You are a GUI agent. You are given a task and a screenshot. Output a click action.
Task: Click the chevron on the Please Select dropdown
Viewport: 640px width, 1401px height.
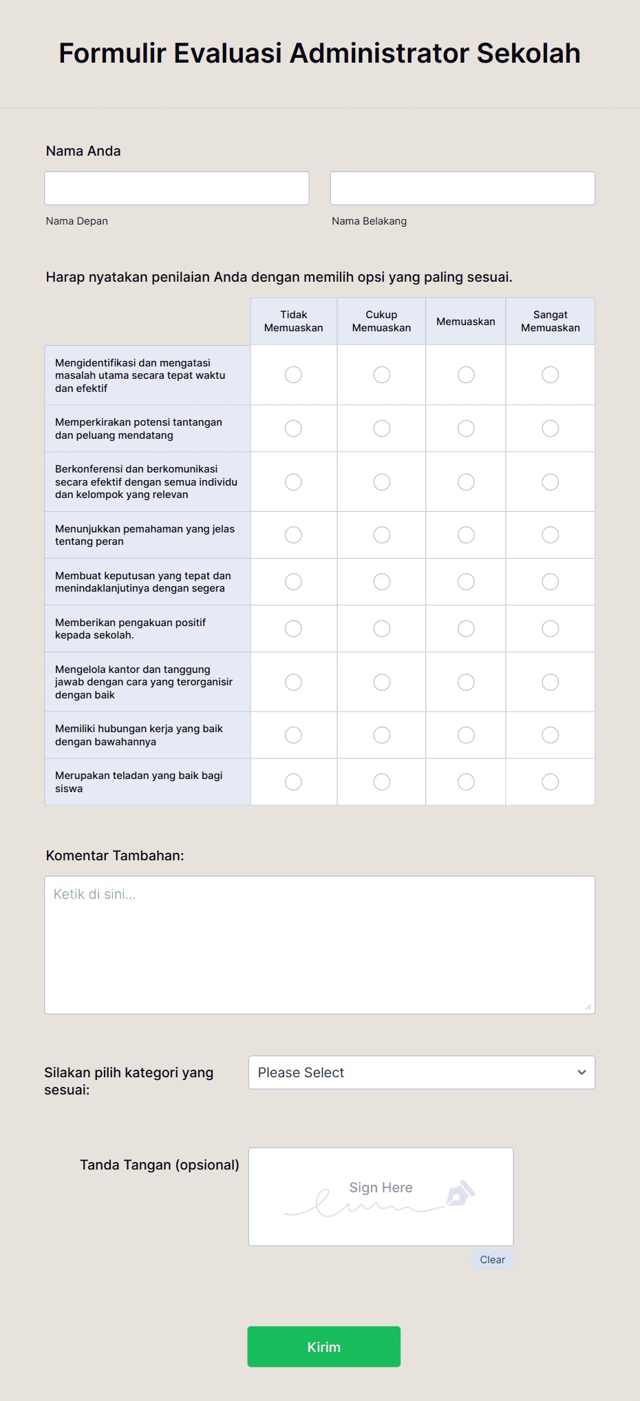[x=582, y=1072]
